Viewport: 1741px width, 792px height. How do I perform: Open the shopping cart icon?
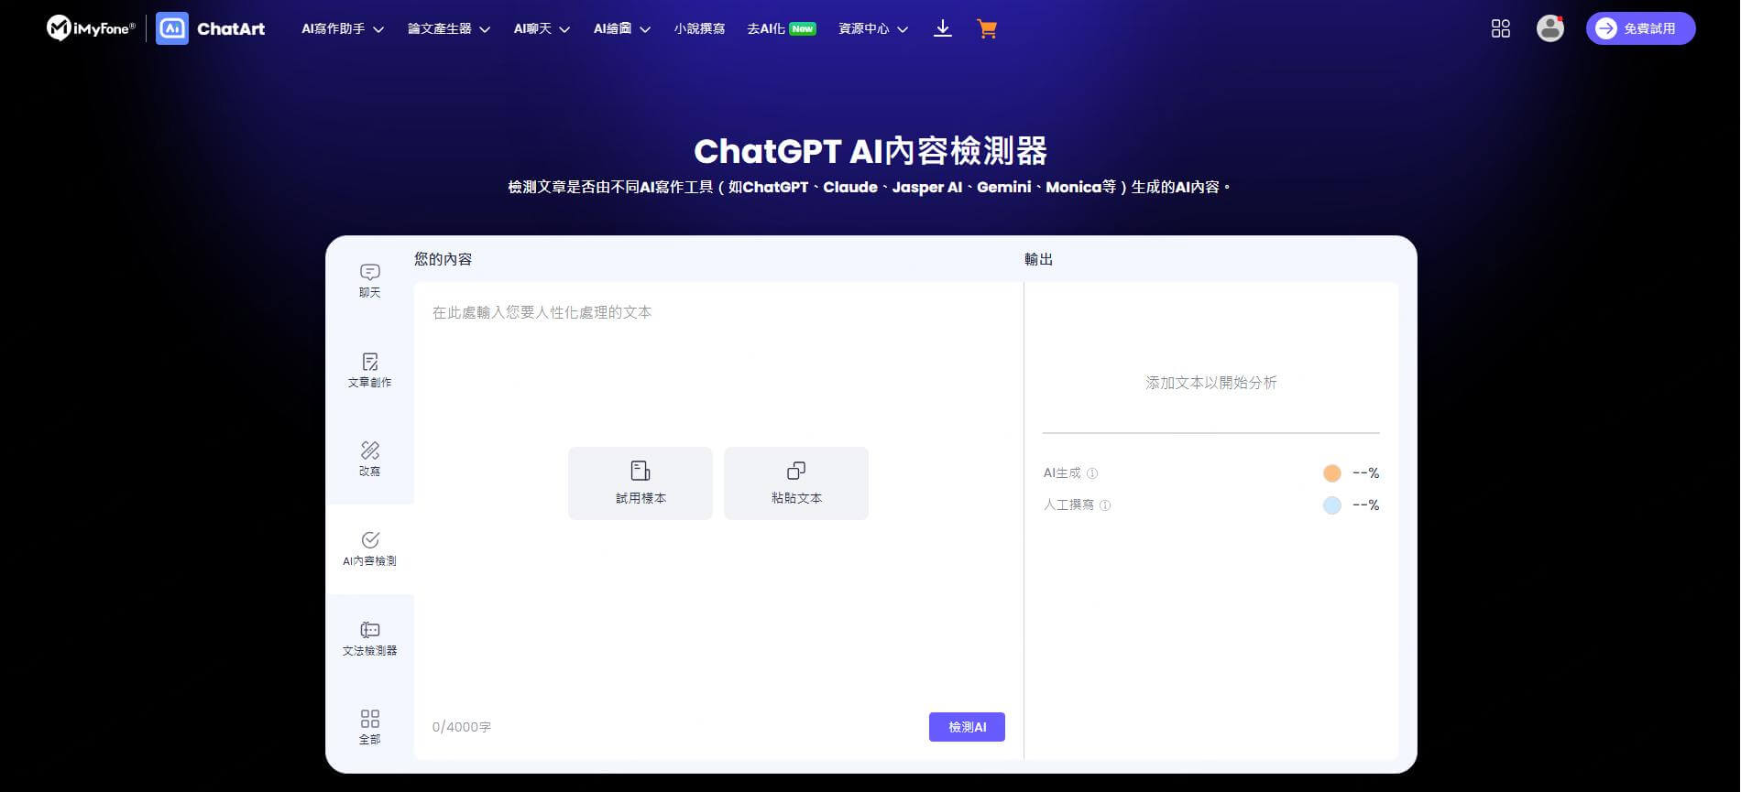pos(987,28)
